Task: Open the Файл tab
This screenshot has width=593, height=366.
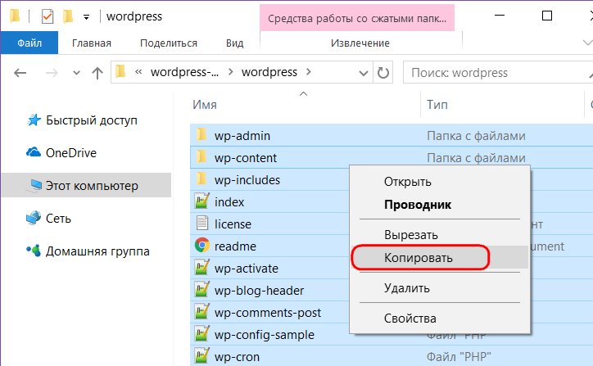Action: 29,43
